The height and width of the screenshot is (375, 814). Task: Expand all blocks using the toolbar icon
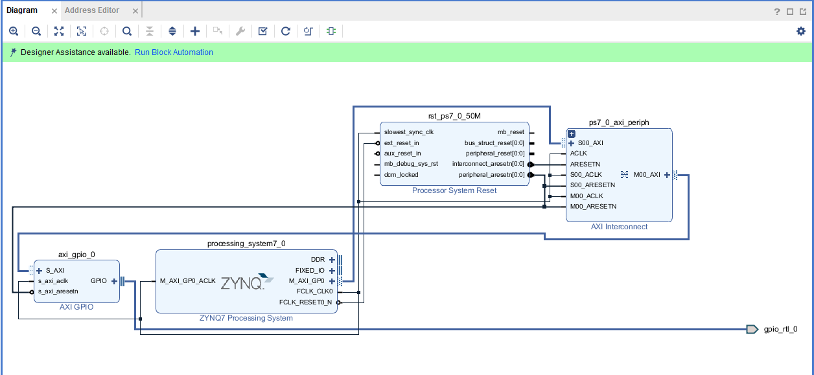point(172,31)
